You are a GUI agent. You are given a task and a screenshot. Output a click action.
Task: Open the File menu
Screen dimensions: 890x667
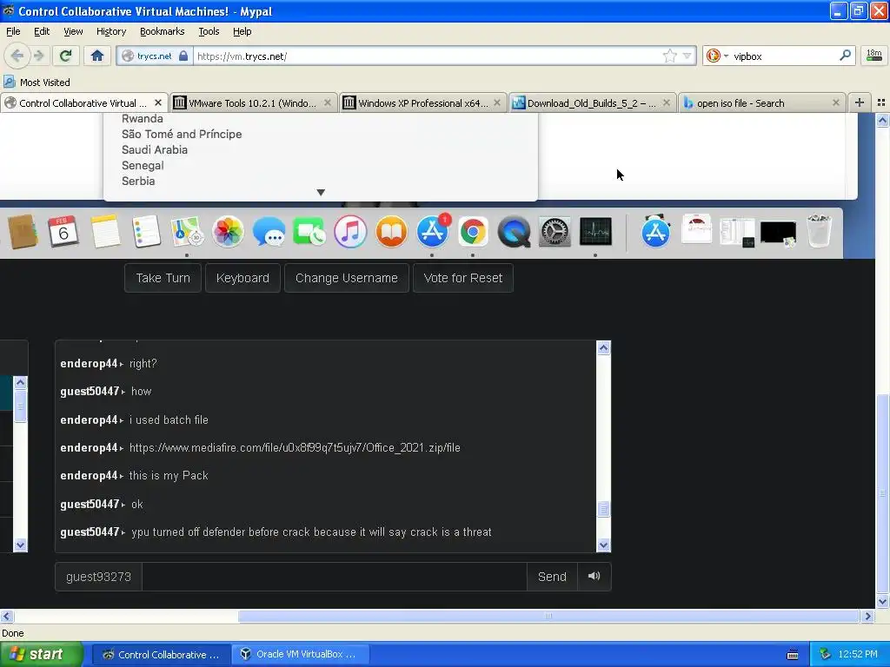click(13, 31)
